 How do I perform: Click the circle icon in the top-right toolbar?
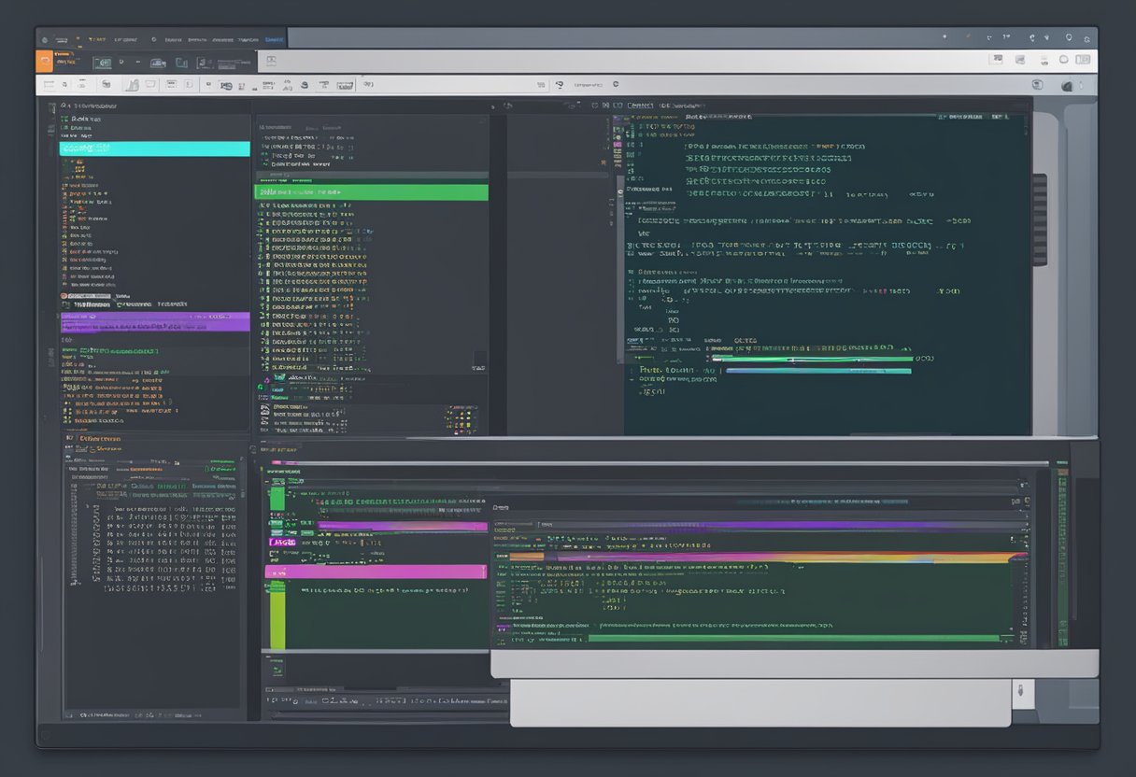pyautogui.click(x=1063, y=60)
